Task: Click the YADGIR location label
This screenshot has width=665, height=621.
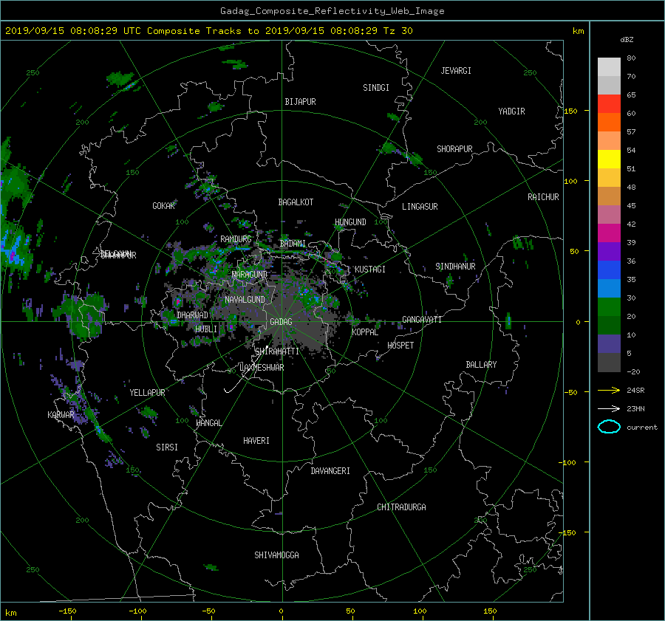Action: [511, 111]
